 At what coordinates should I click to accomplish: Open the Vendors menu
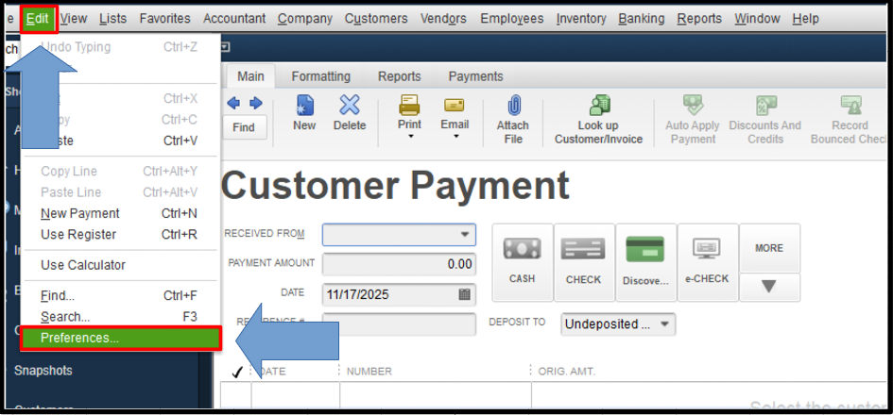click(444, 19)
